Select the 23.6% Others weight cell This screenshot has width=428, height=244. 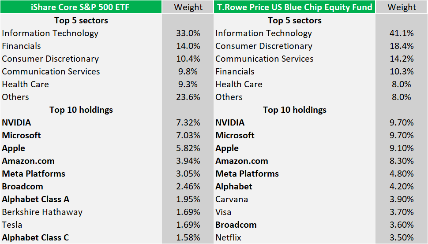click(x=188, y=97)
